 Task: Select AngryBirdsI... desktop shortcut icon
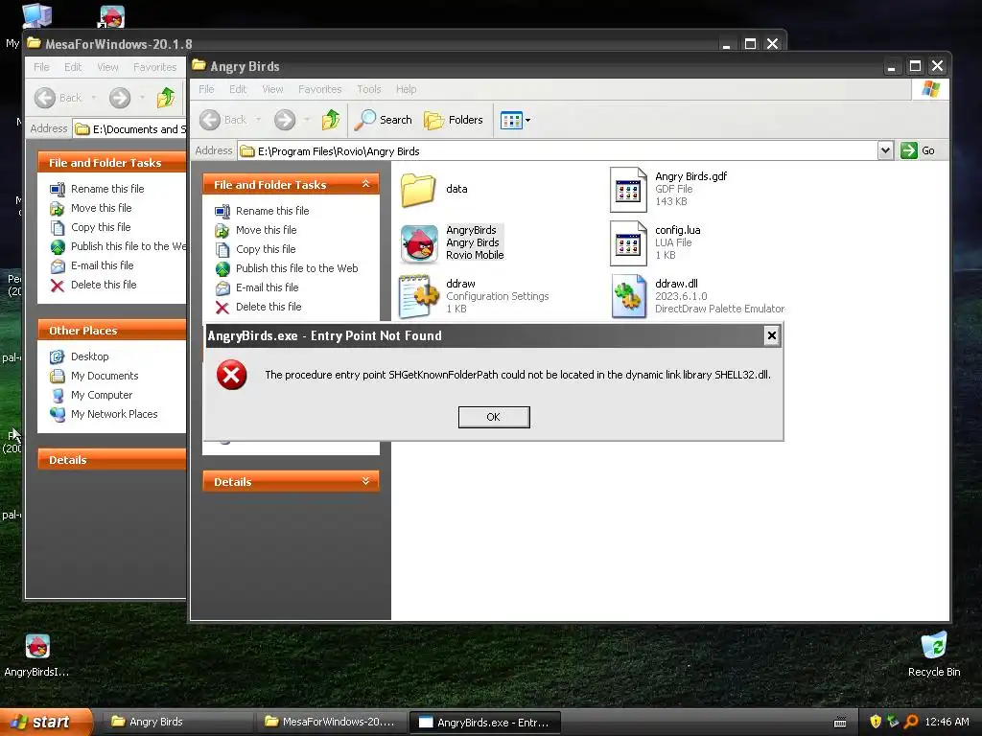pyautogui.click(x=37, y=647)
